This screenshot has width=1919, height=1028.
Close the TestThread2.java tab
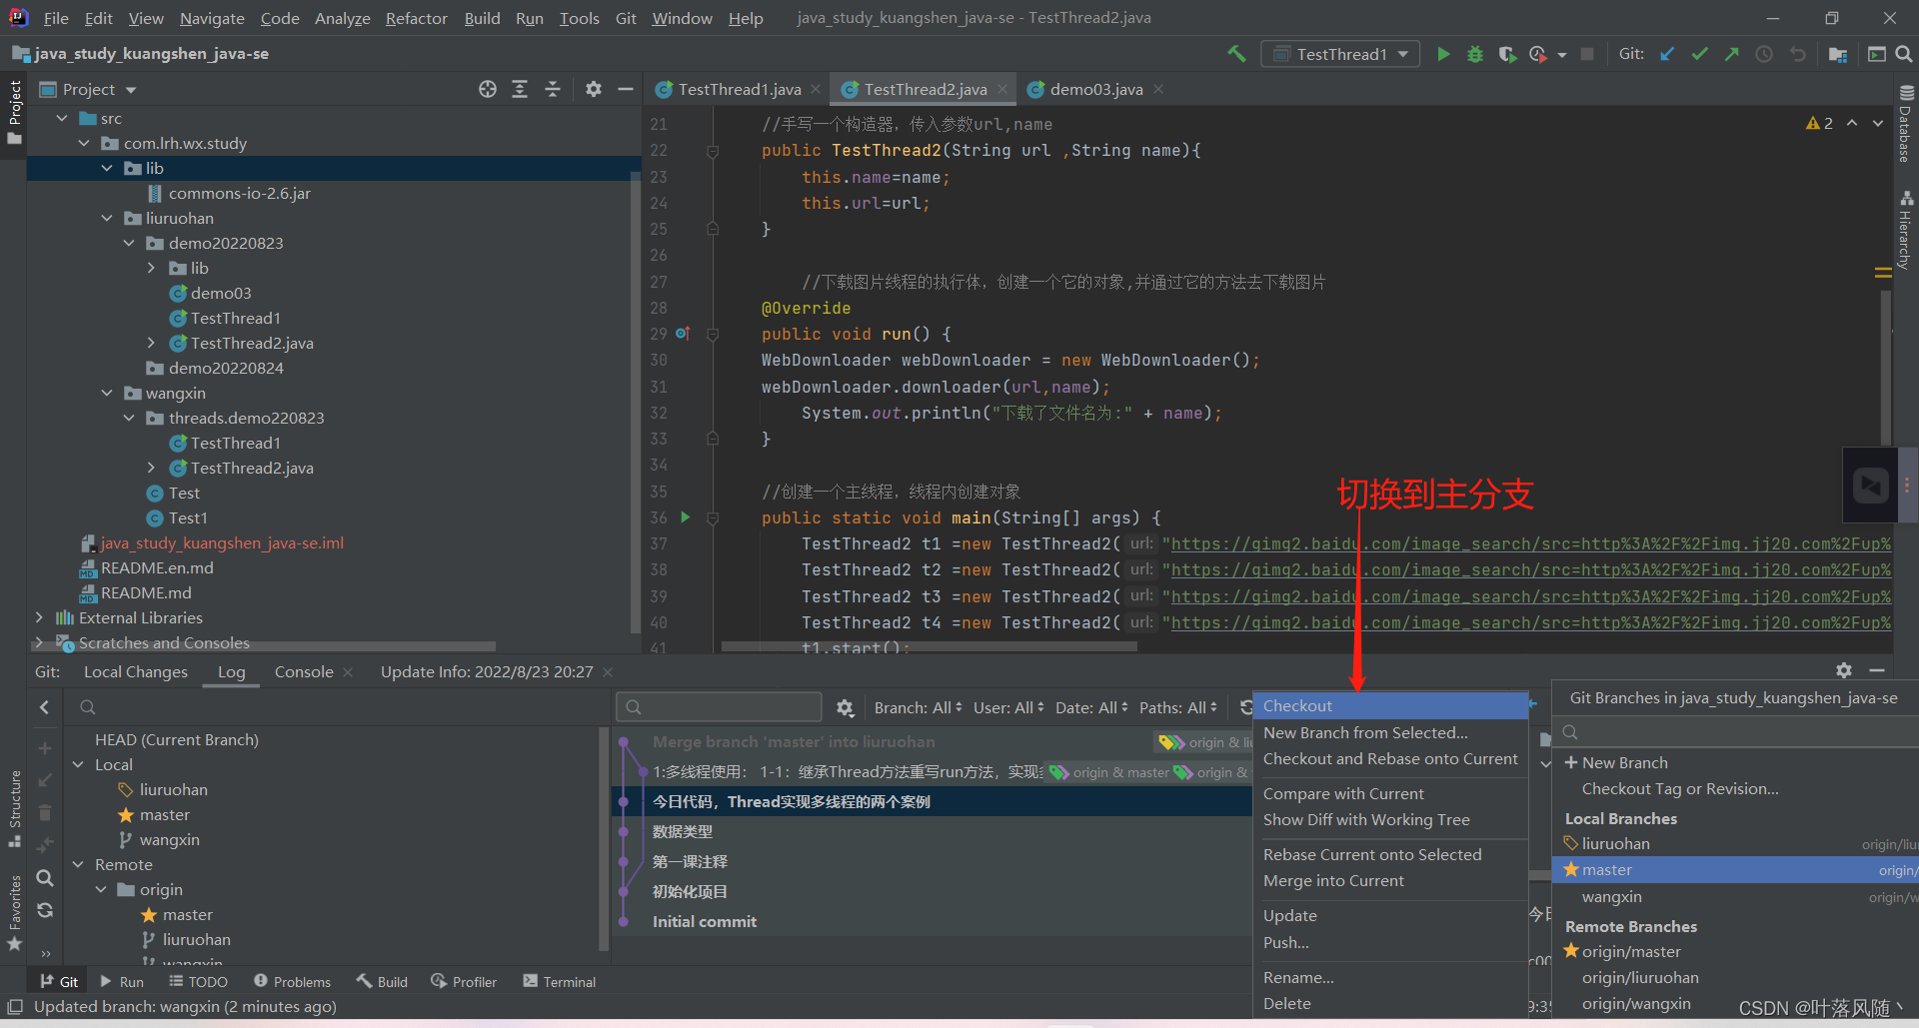pos(1002,89)
